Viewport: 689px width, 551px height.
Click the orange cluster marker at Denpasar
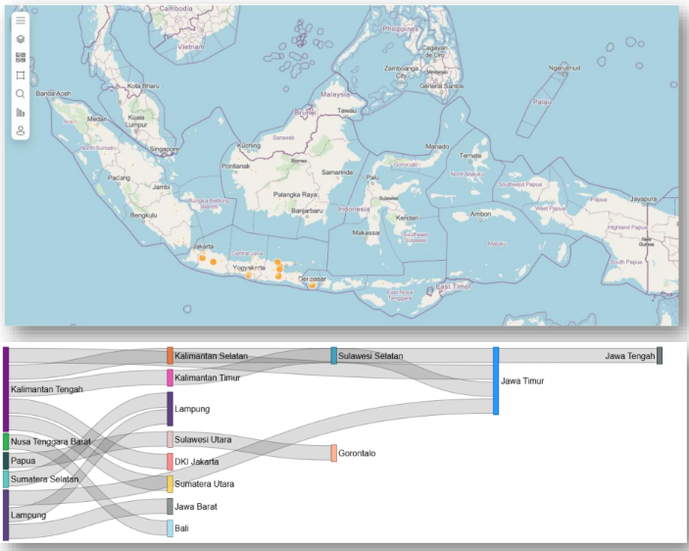pos(312,285)
